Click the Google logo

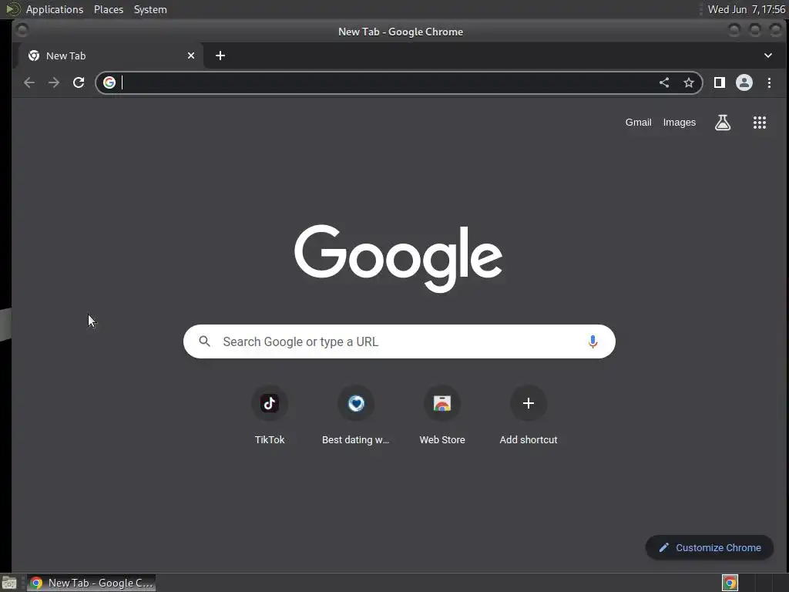[x=398, y=257]
